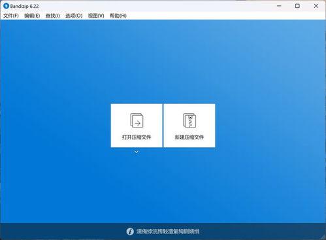Click the info icon in bottom bar
Viewport: 326px width, 240px height.
tap(130, 231)
